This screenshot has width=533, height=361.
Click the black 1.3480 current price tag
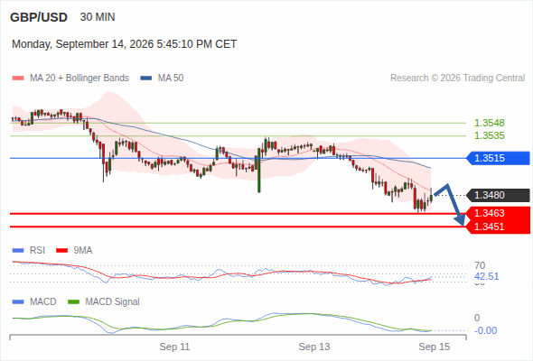(499, 195)
